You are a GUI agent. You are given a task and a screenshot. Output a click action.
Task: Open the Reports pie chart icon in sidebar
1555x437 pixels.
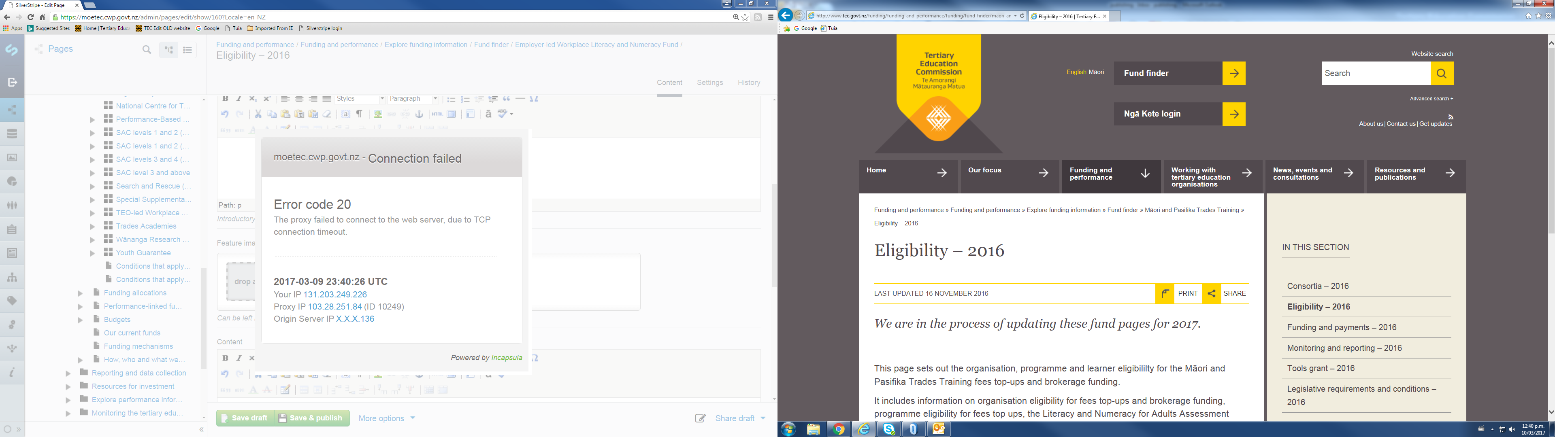12,181
